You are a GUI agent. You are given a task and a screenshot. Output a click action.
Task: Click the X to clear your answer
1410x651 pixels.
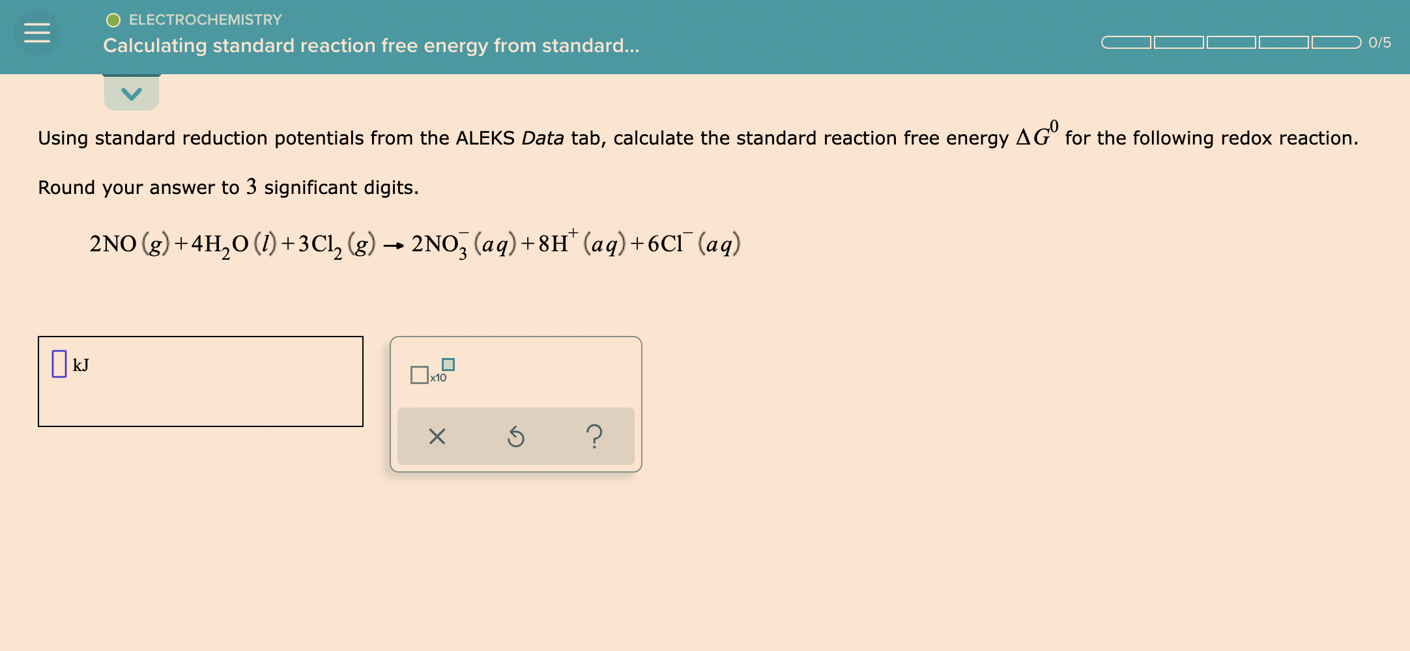tap(437, 437)
